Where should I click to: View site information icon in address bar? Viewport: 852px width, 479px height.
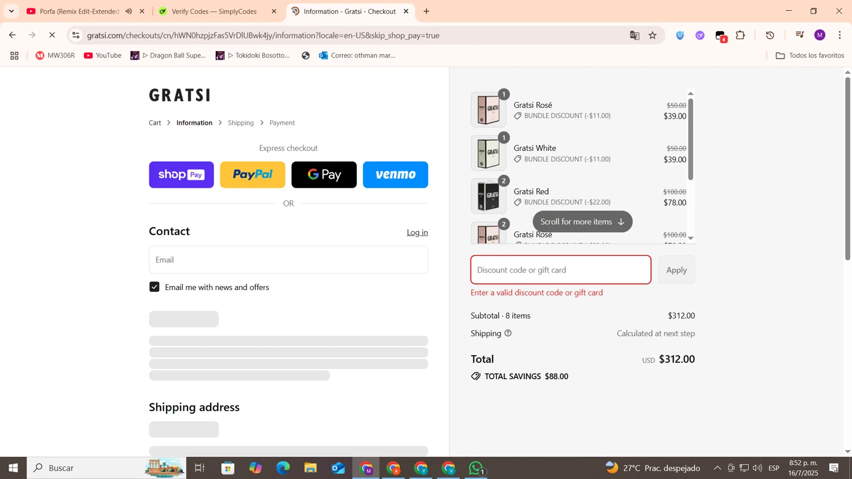pyautogui.click(x=76, y=35)
